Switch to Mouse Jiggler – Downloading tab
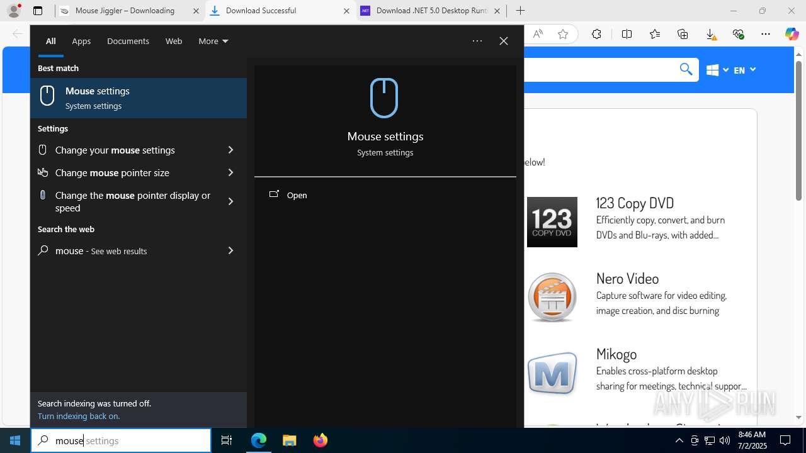806x453 pixels. coord(130,11)
